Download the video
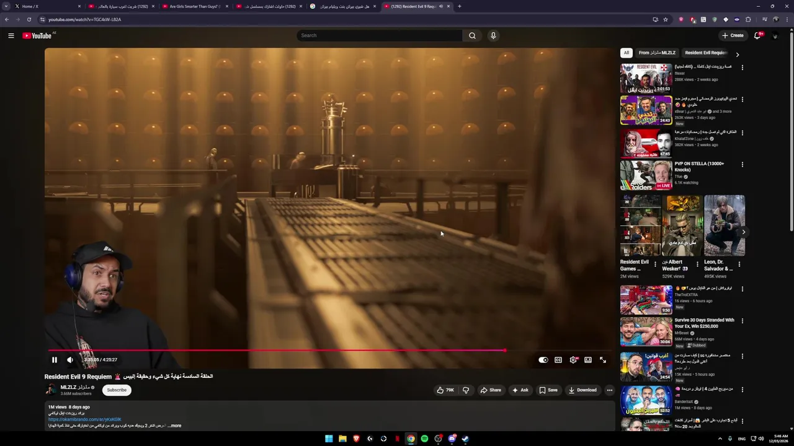The height and width of the screenshot is (446, 794). (x=582, y=390)
